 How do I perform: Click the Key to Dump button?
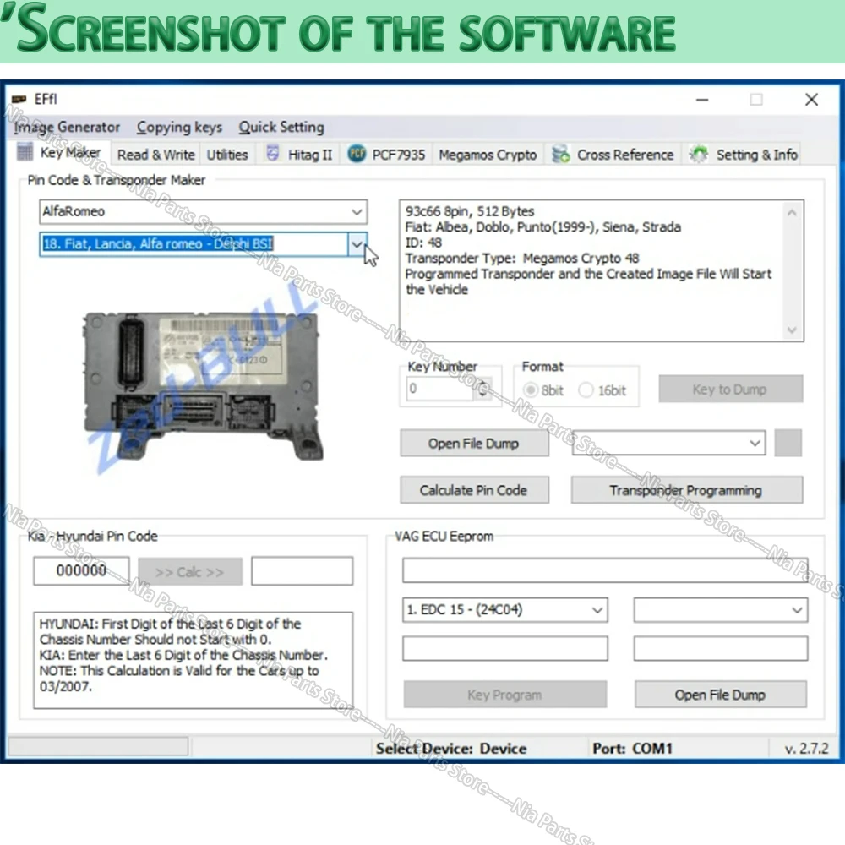pyautogui.click(x=730, y=389)
